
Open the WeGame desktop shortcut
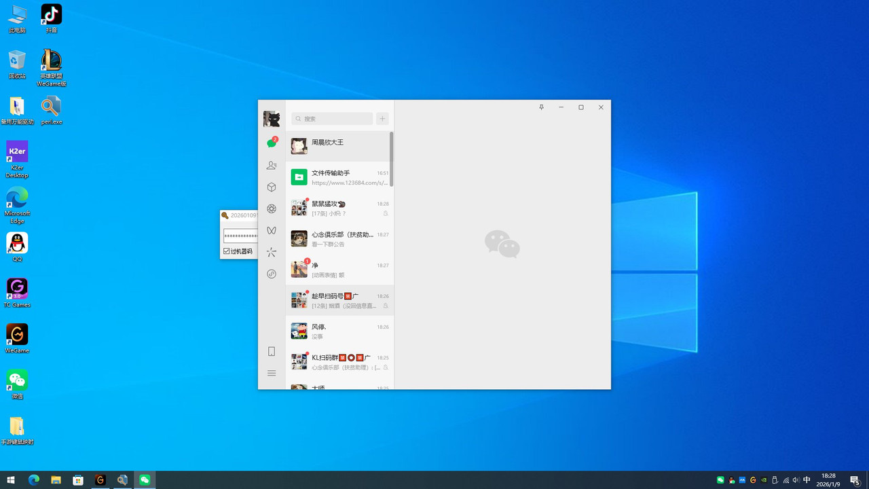click(x=17, y=339)
